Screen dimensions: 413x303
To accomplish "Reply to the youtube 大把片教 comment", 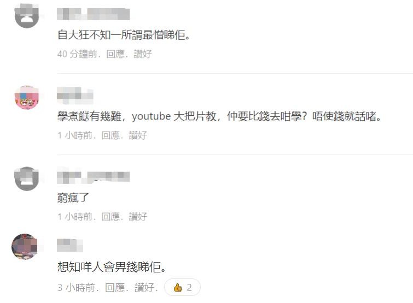I will coord(110,135).
